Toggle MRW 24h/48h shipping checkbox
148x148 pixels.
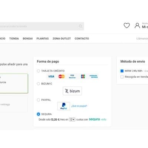122,71
